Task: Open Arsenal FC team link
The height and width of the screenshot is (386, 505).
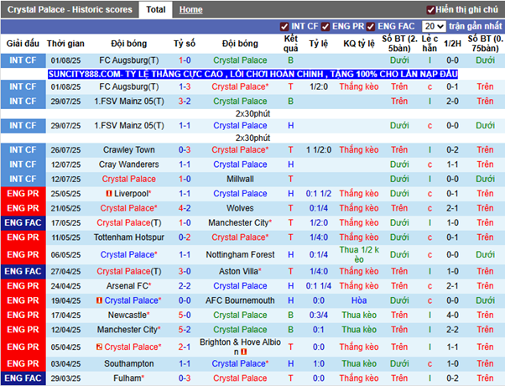Action: [x=129, y=286]
